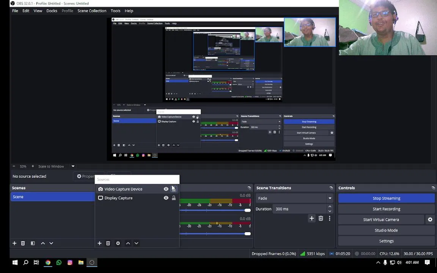
Task: Click the Properties button above Sources
Action: tap(85, 176)
